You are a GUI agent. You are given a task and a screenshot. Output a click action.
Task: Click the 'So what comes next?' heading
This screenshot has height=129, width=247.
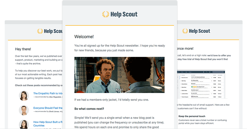[x=89, y=109]
